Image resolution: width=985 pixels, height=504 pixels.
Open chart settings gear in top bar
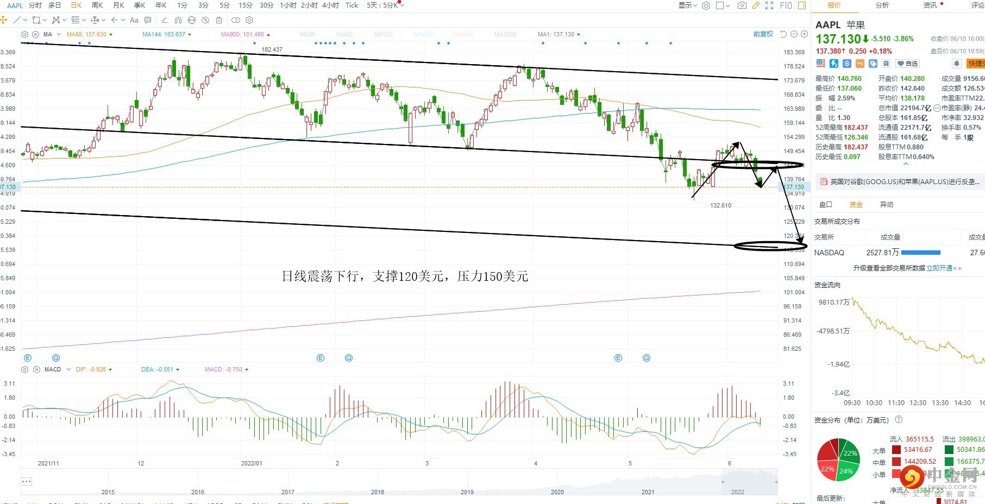click(x=706, y=5)
